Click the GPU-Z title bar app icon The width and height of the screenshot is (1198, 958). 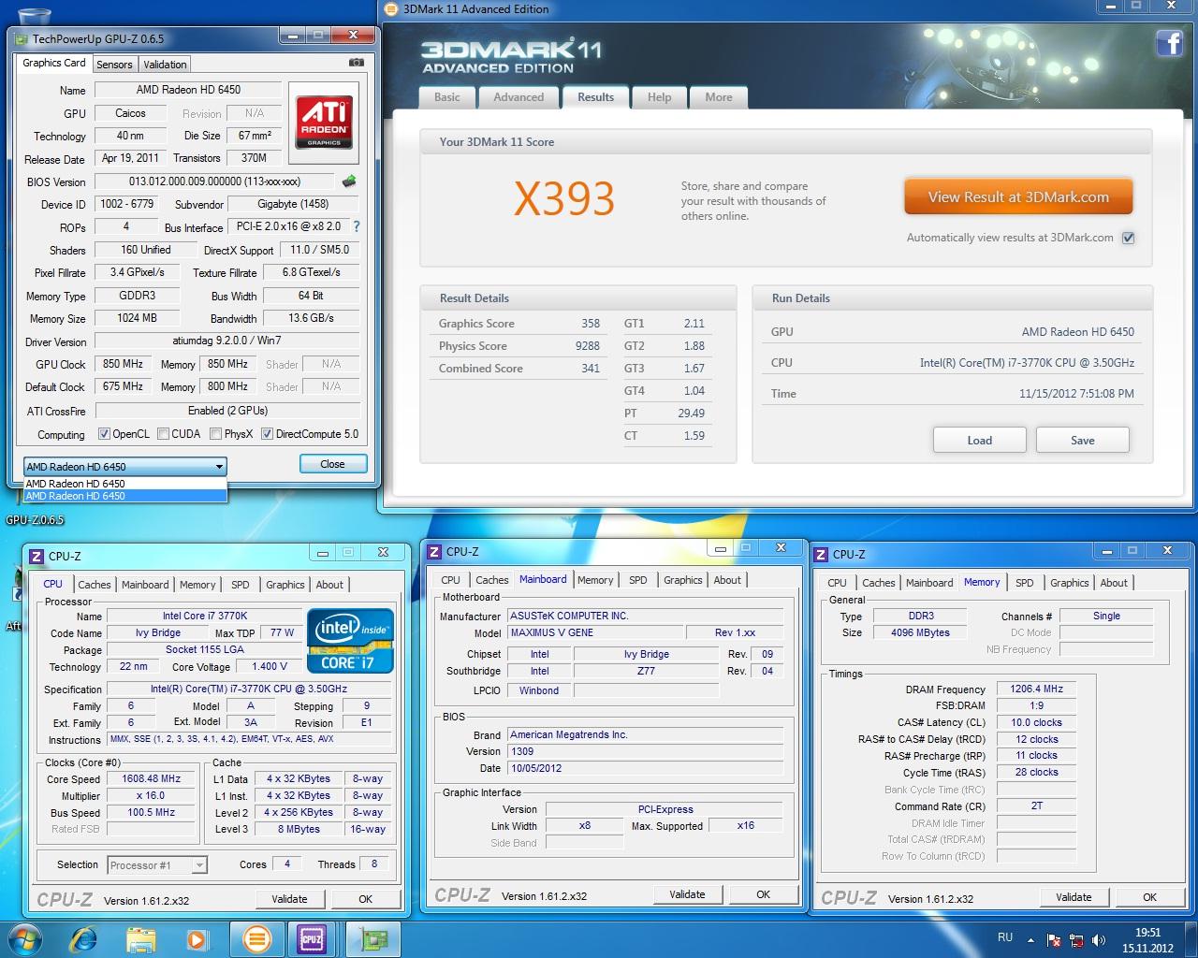[22, 38]
